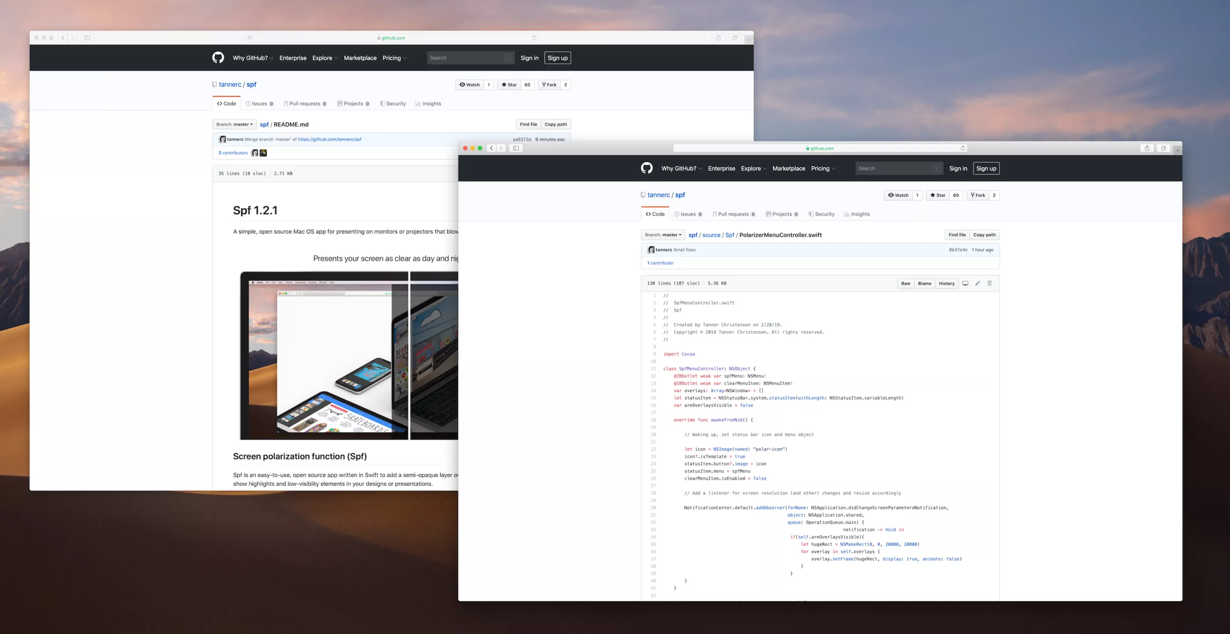The height and width of the screenshot is (634, 1230).
Task: Click the Blame button
Action: point(924,283)
